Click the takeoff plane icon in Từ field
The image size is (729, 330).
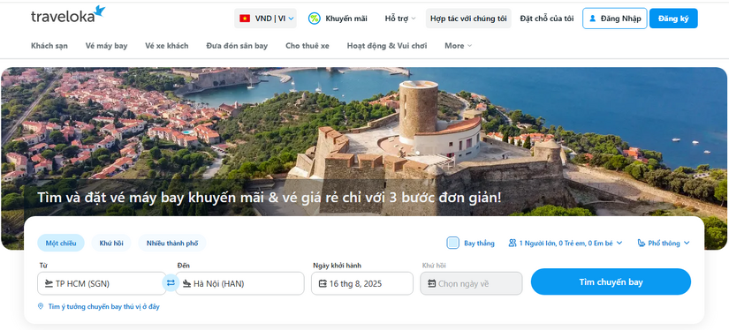[x=49, y=283]
